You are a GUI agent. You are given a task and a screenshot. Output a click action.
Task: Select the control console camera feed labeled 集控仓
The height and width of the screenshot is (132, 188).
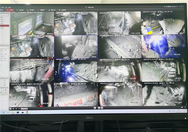point(32,23)
